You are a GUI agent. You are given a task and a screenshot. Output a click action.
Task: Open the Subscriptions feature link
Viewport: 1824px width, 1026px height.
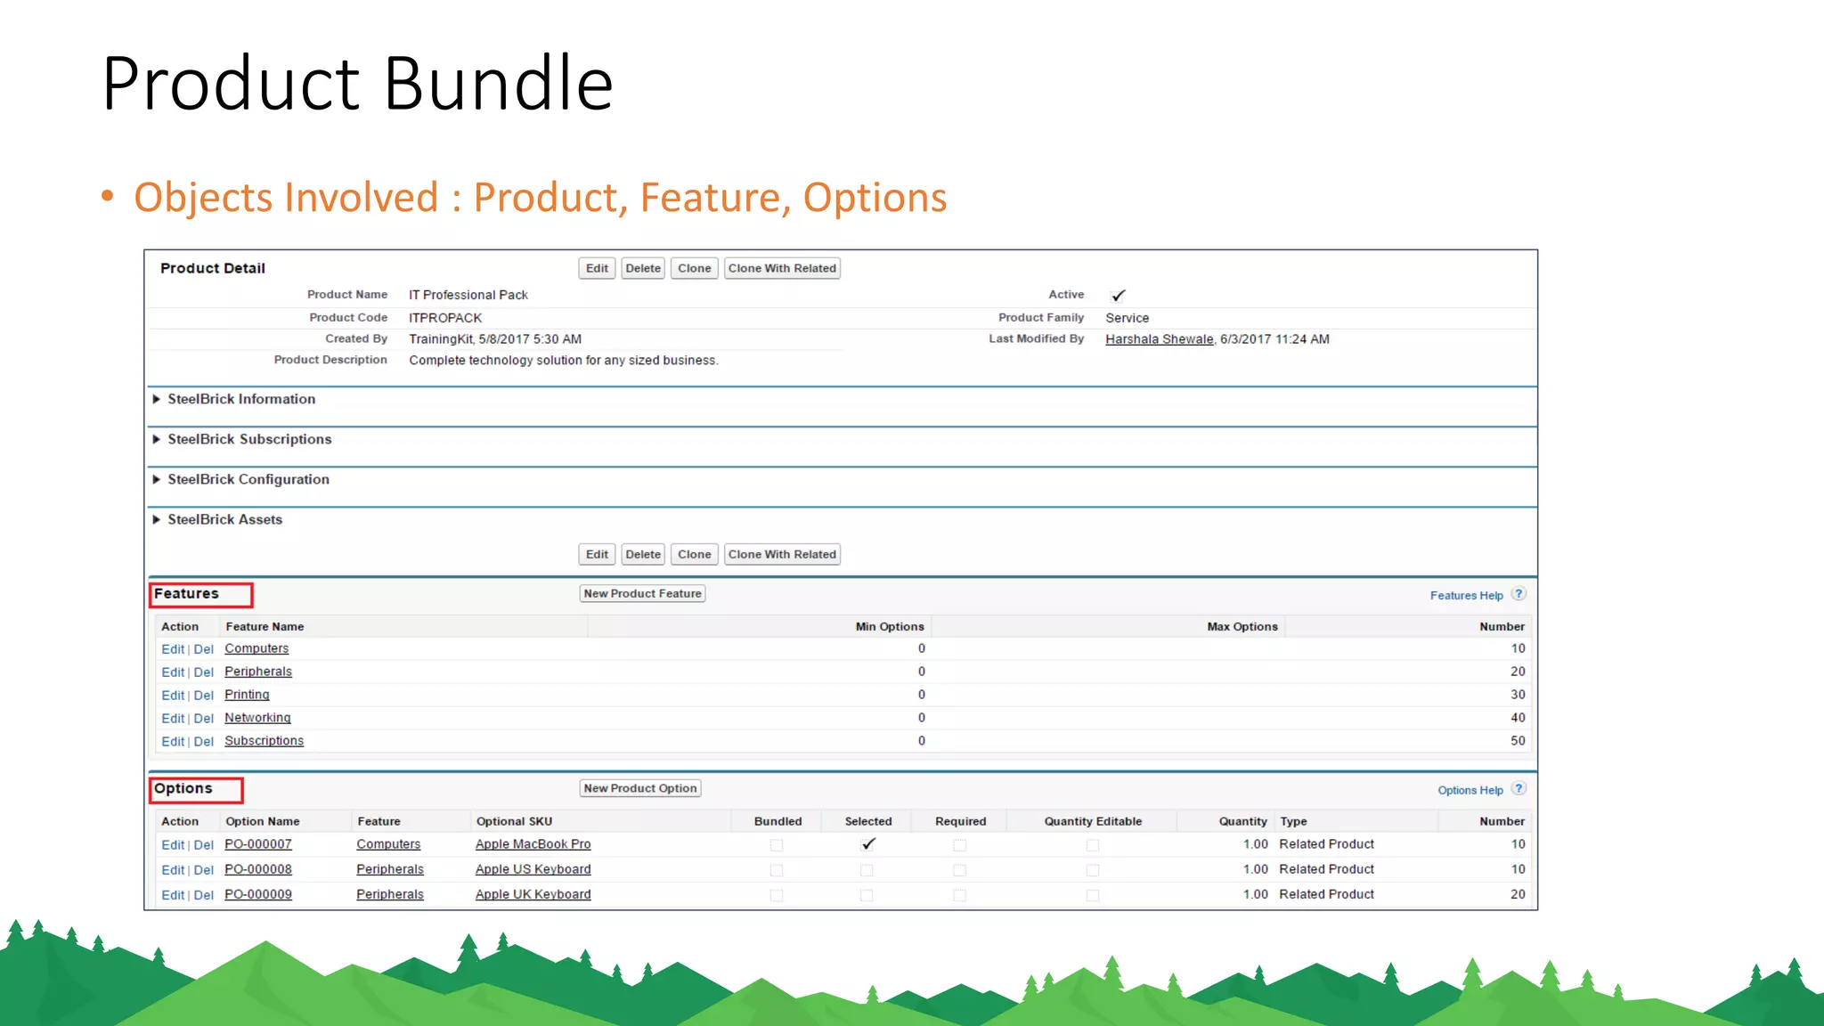264,741
